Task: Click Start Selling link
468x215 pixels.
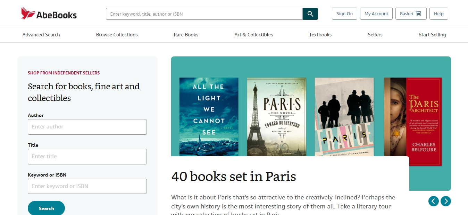Action: (432, 35)
